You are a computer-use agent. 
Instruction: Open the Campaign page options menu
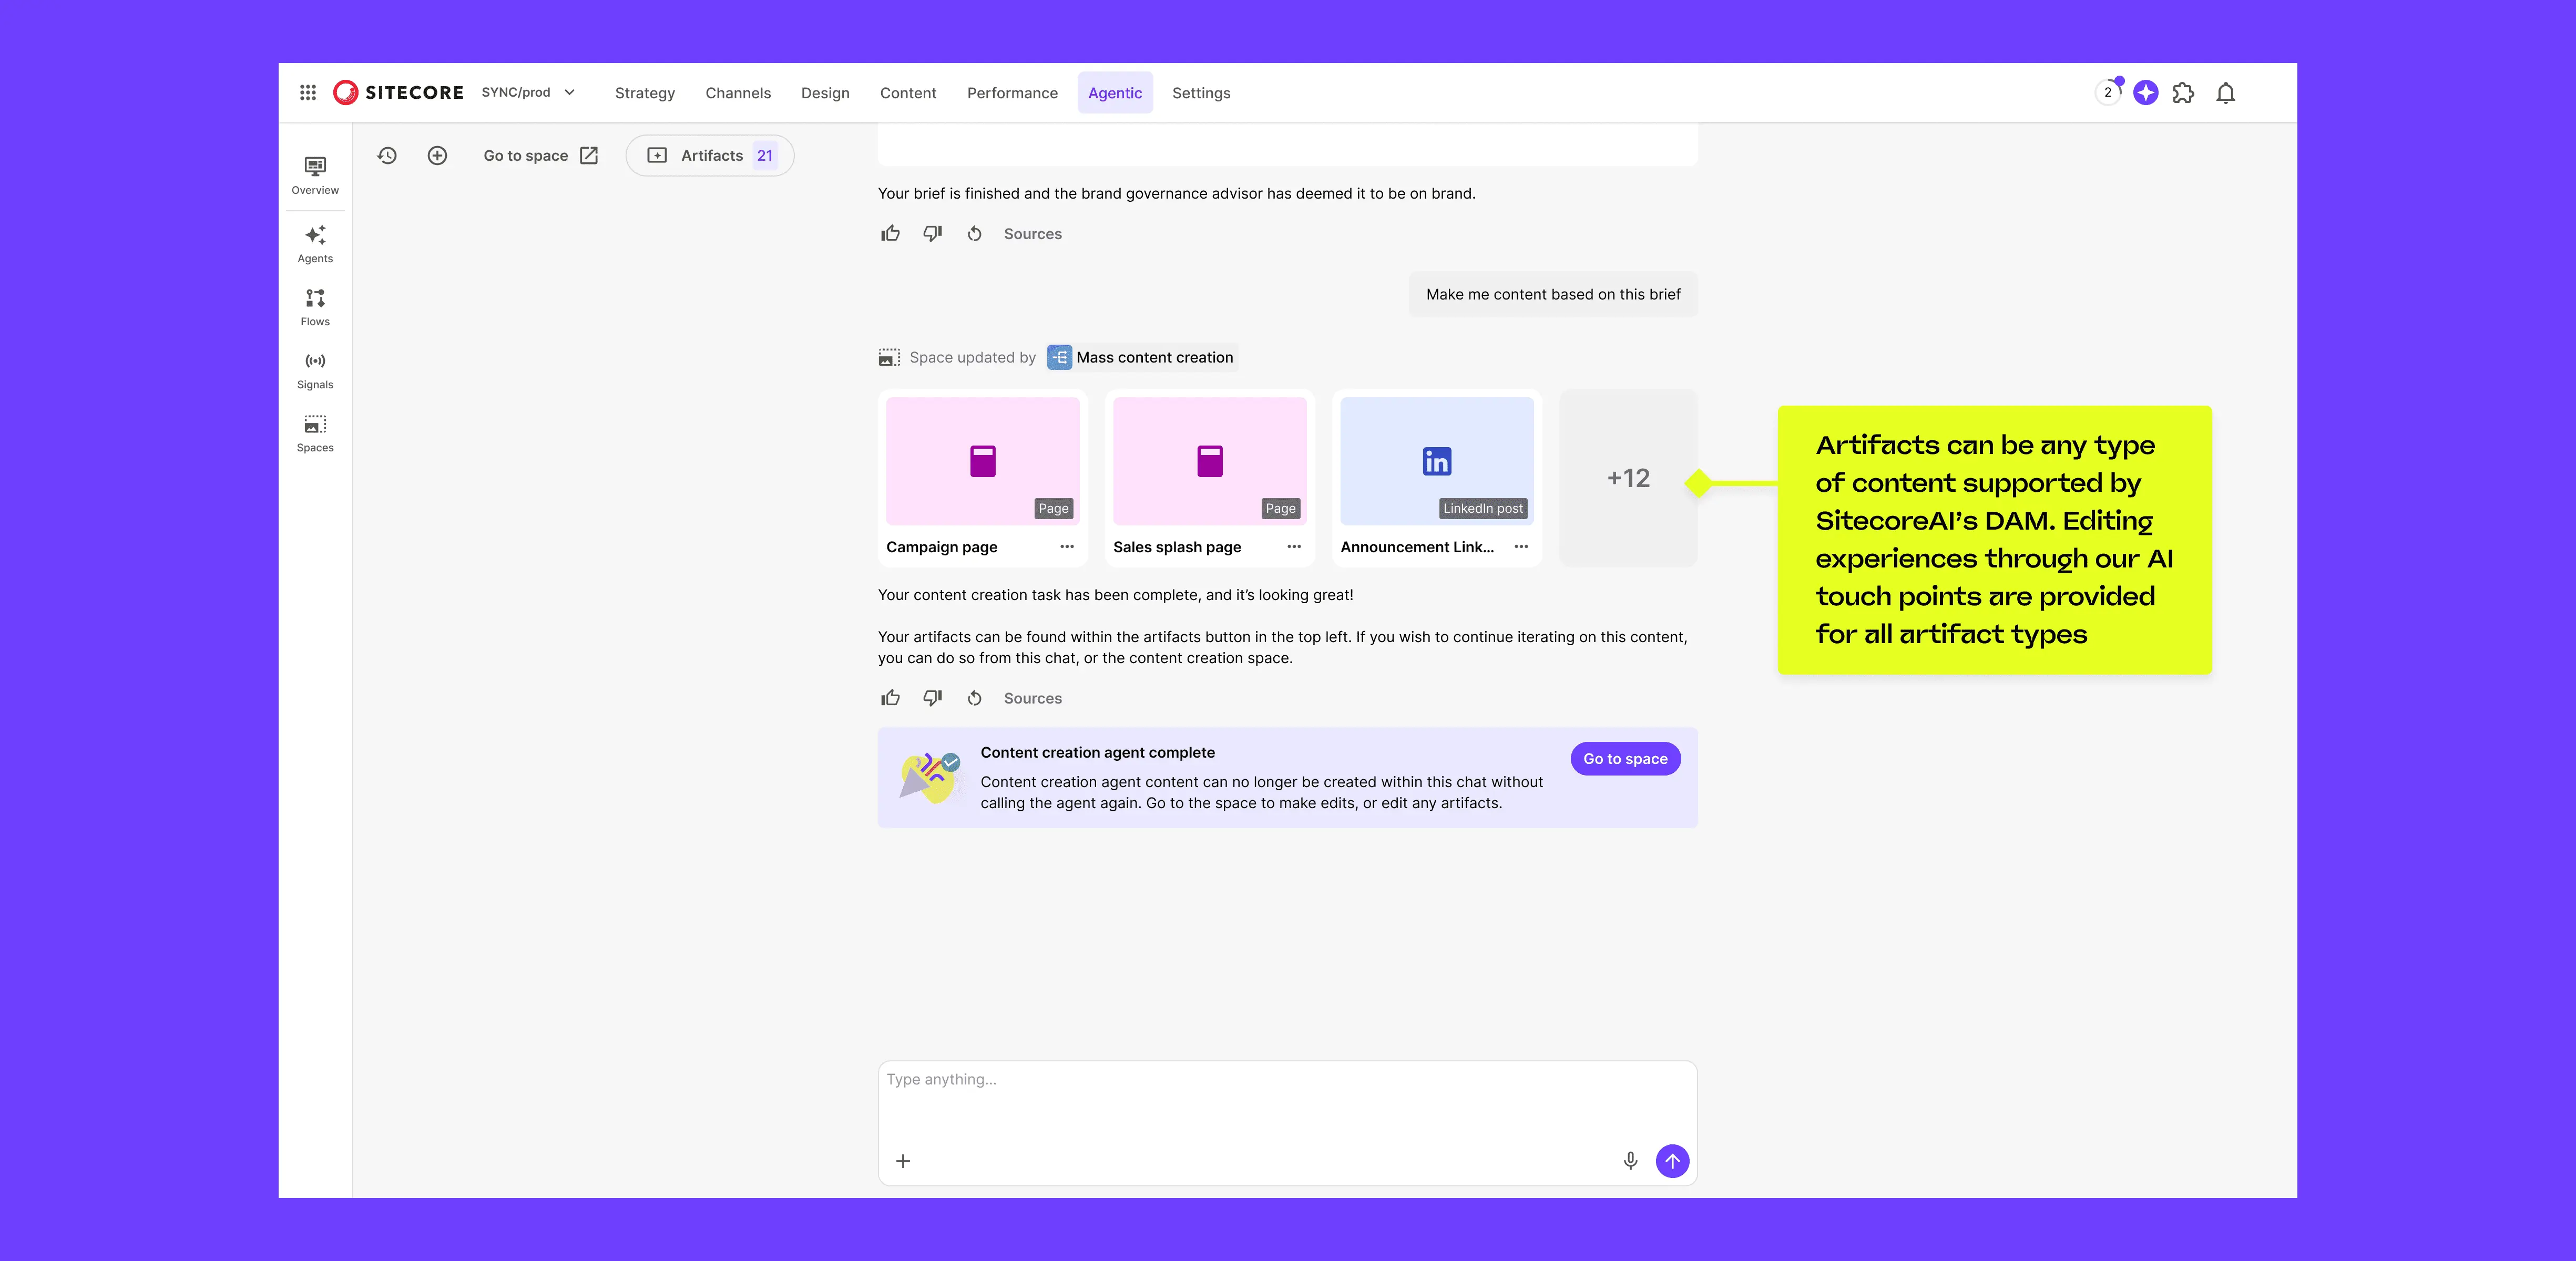(1067, 546)
